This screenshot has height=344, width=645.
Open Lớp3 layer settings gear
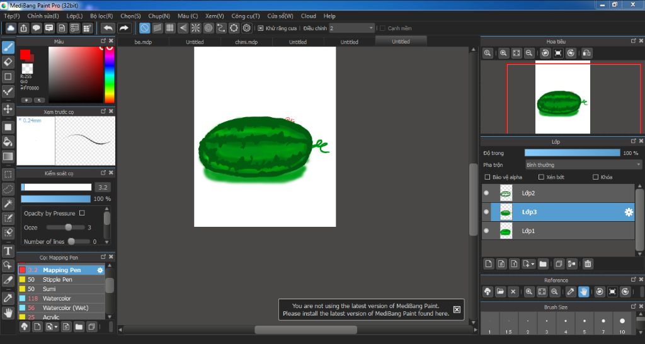(629, 212)
